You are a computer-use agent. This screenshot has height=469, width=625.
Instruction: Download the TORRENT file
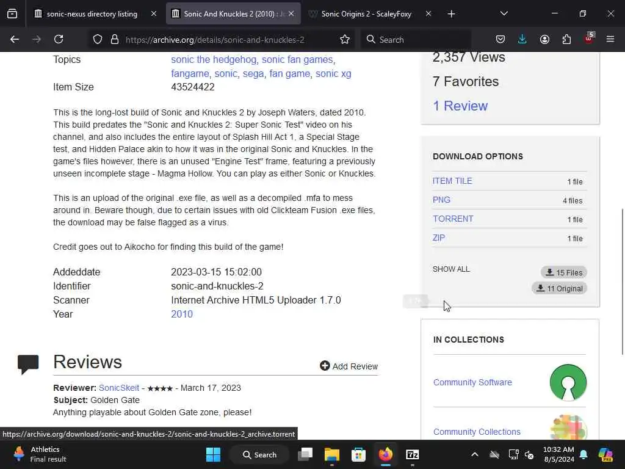pos(453,219)
